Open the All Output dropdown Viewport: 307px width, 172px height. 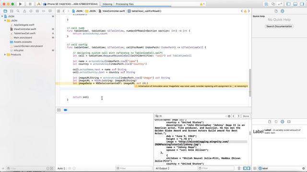[163, 168]
